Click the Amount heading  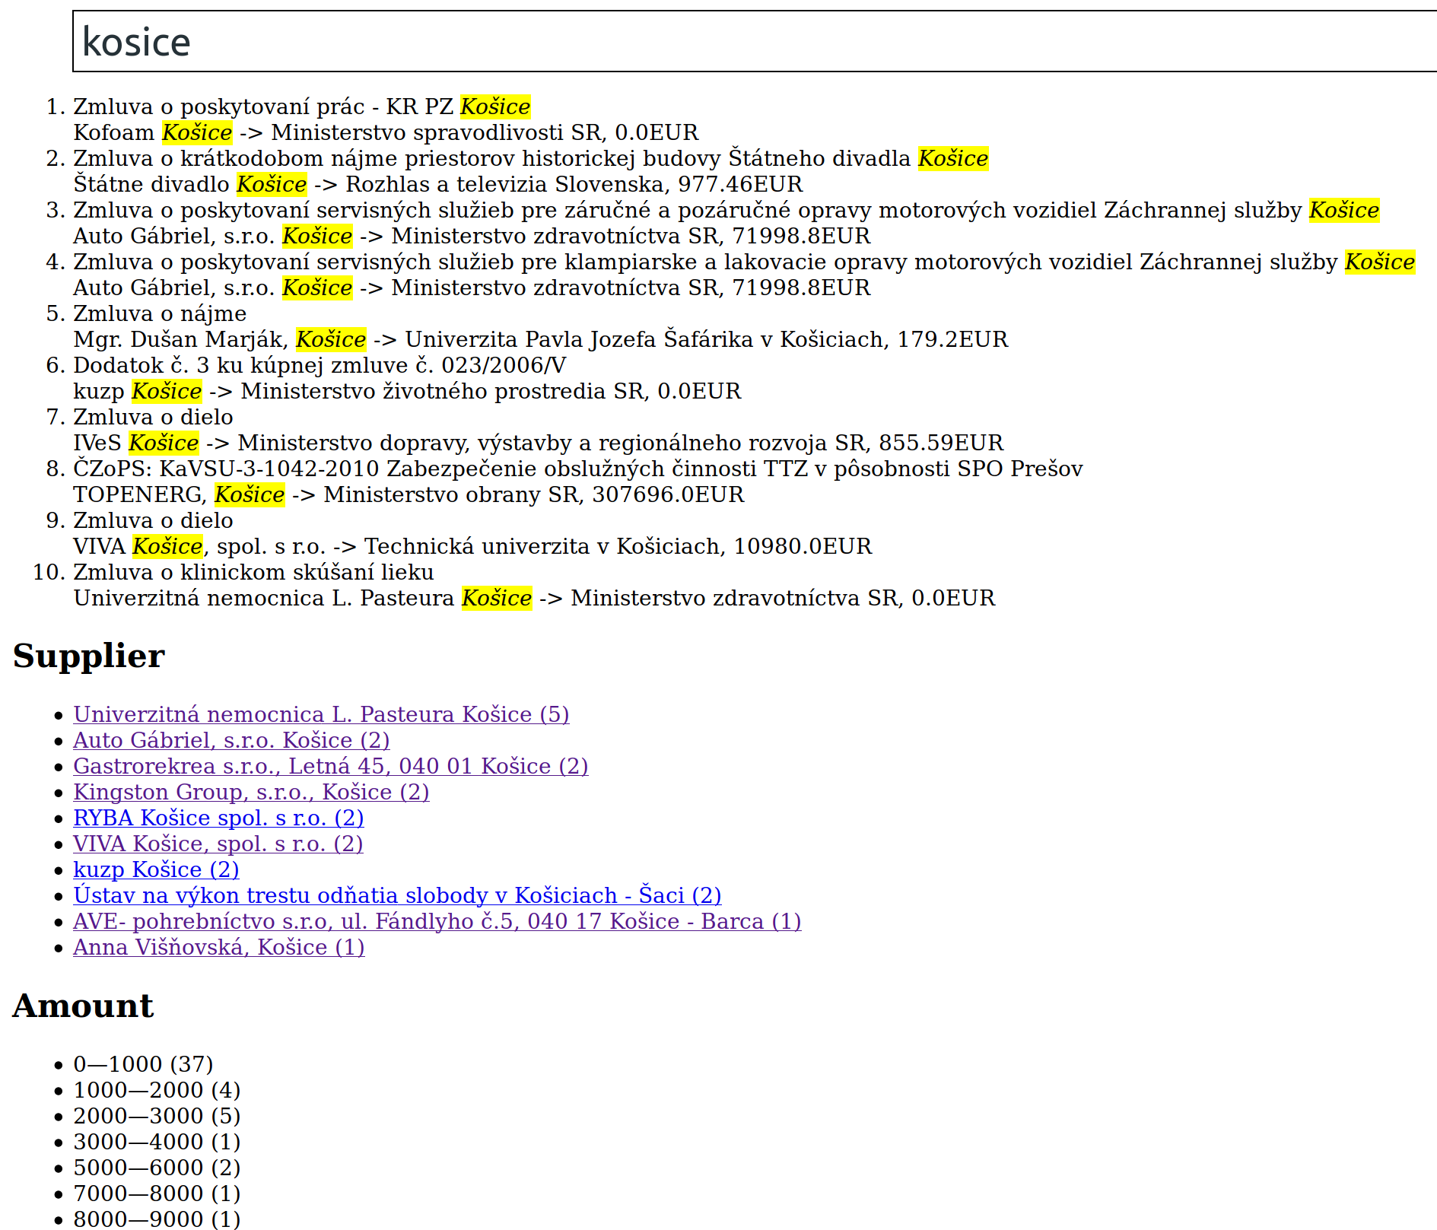point(83,1006)
